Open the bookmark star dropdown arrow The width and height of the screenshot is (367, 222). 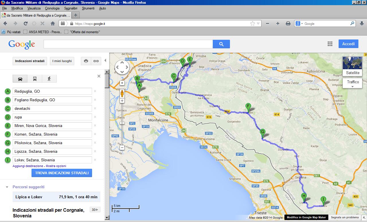258,24
